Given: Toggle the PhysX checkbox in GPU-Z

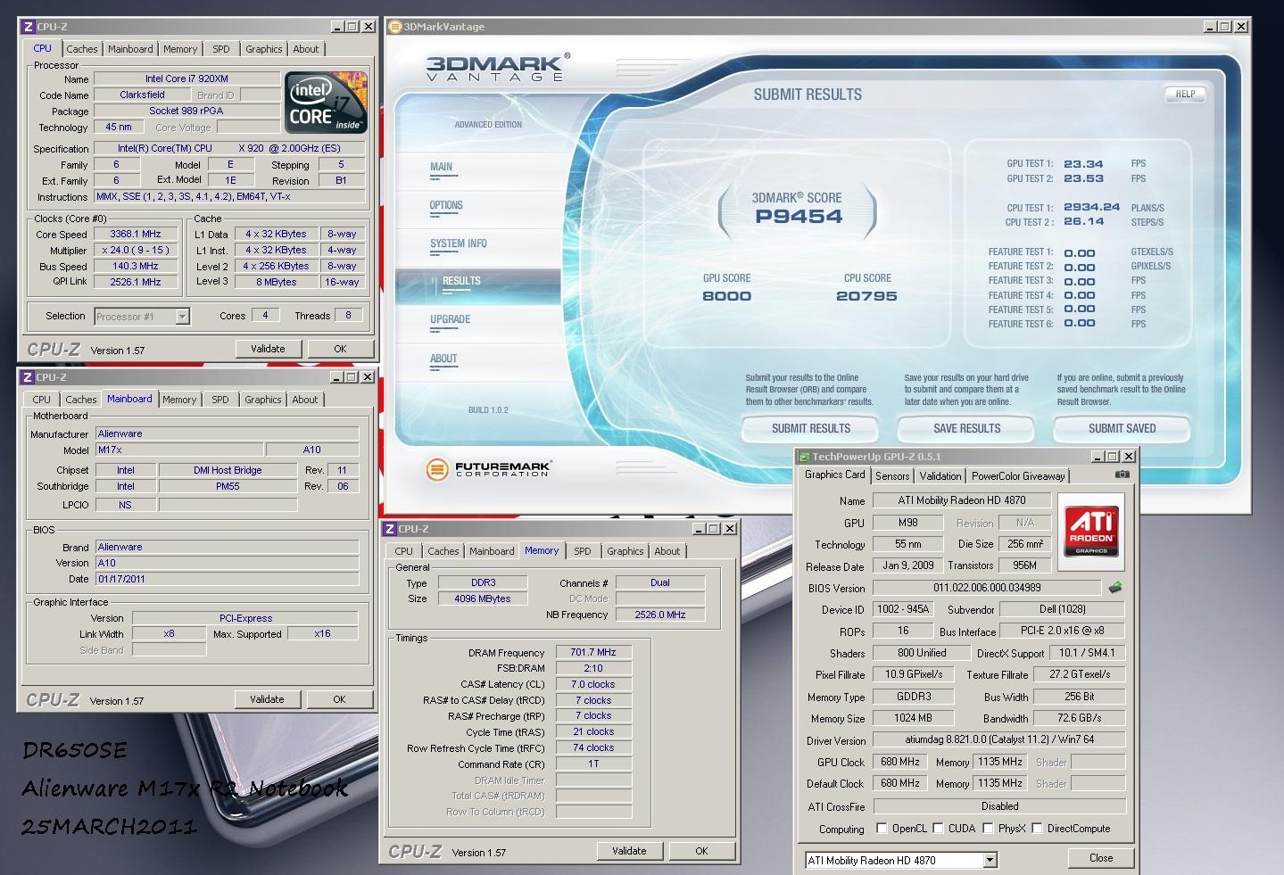Looking at the screenshot, I should tap(989, 828).
